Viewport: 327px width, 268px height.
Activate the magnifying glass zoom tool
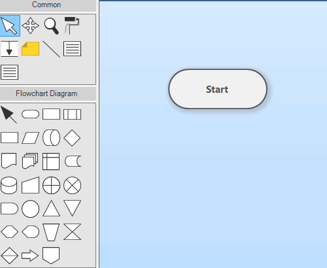52,26
